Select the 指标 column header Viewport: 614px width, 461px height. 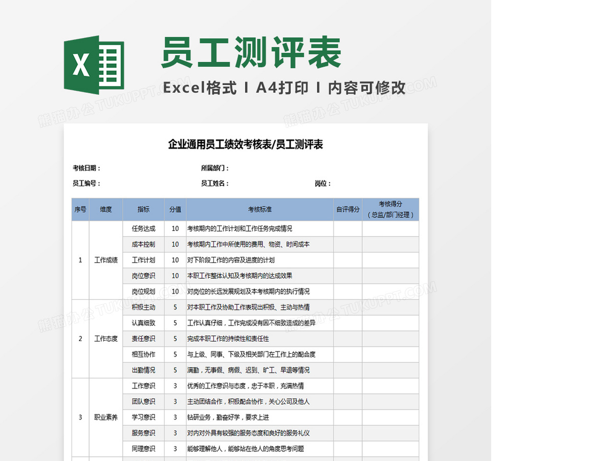144,209
